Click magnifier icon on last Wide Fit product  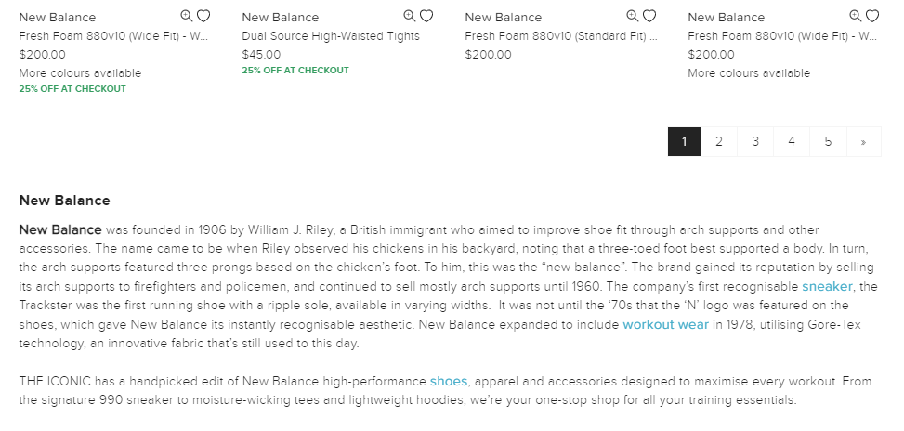tap(856, 16)
